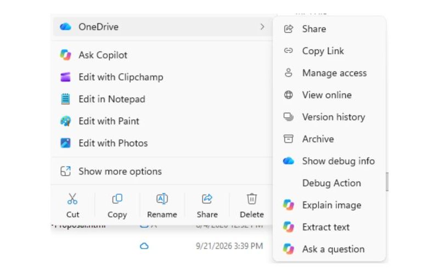
Task: Click the Paint palette icon
Action: point(65,121)
